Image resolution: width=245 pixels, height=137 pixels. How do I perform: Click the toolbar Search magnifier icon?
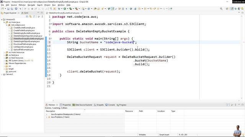221,9
